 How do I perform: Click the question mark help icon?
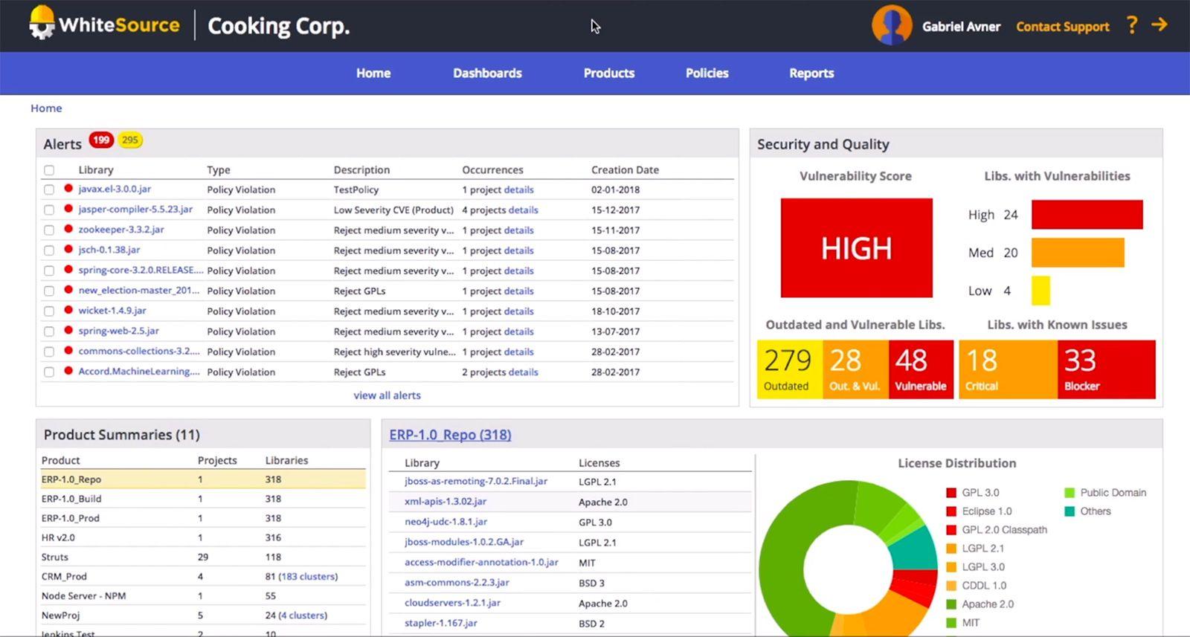tap(1131, 25)
